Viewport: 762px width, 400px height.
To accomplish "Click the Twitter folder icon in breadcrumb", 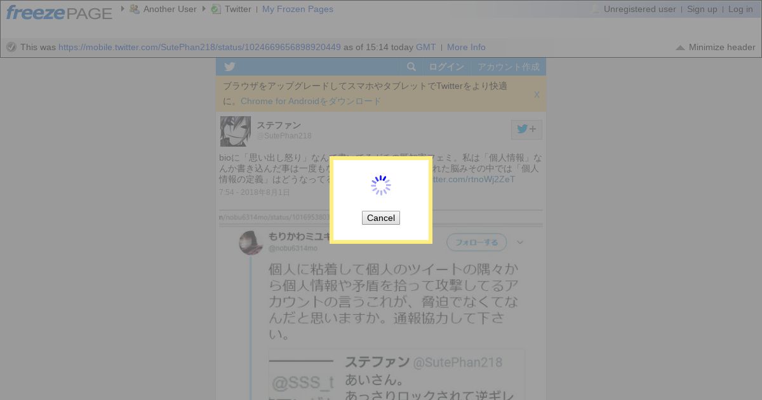I will click(216, 9).
